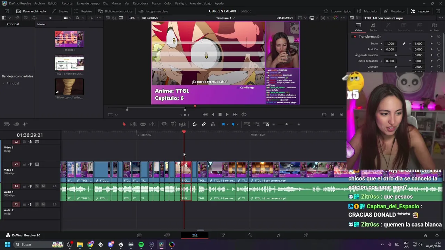This screenshot has width=445, height=250.
Task: Open the Fairlight menu
Action: (x=181, y=3)
